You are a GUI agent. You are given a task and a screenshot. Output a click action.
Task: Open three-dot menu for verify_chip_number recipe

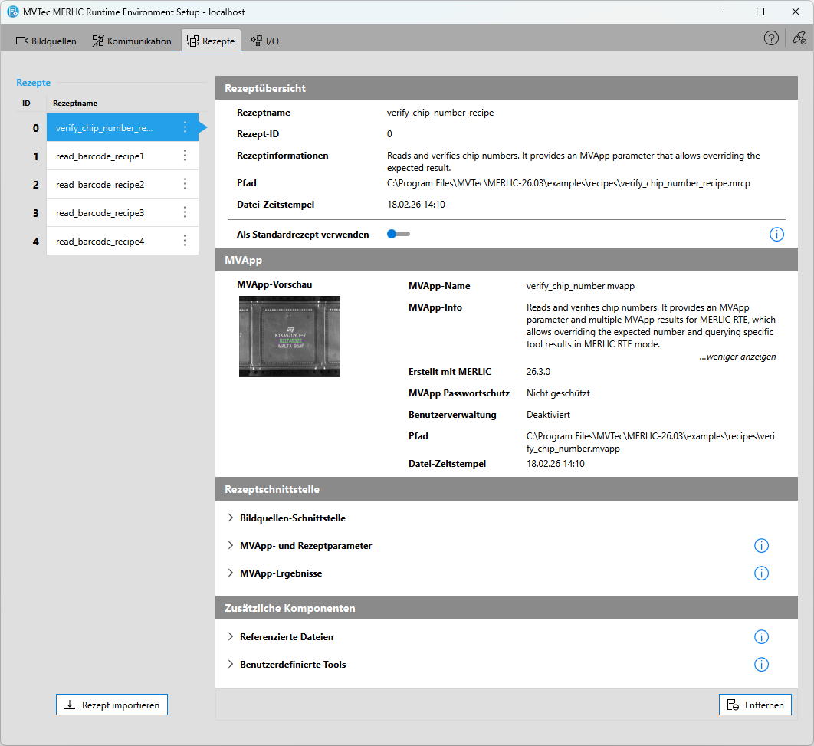(185, 128)
